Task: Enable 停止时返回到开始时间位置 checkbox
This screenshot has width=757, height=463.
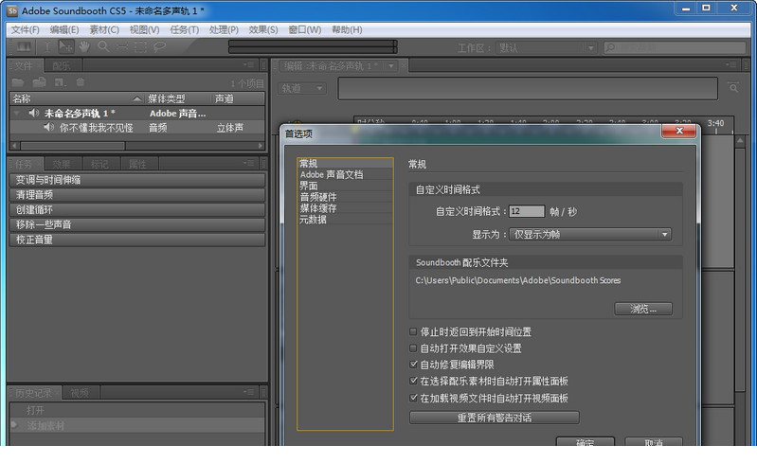Action: [413, 331]
